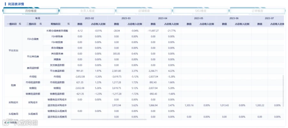Click the 年月 header cell
This screenshot has height=128, width=288.
point(38,18)
